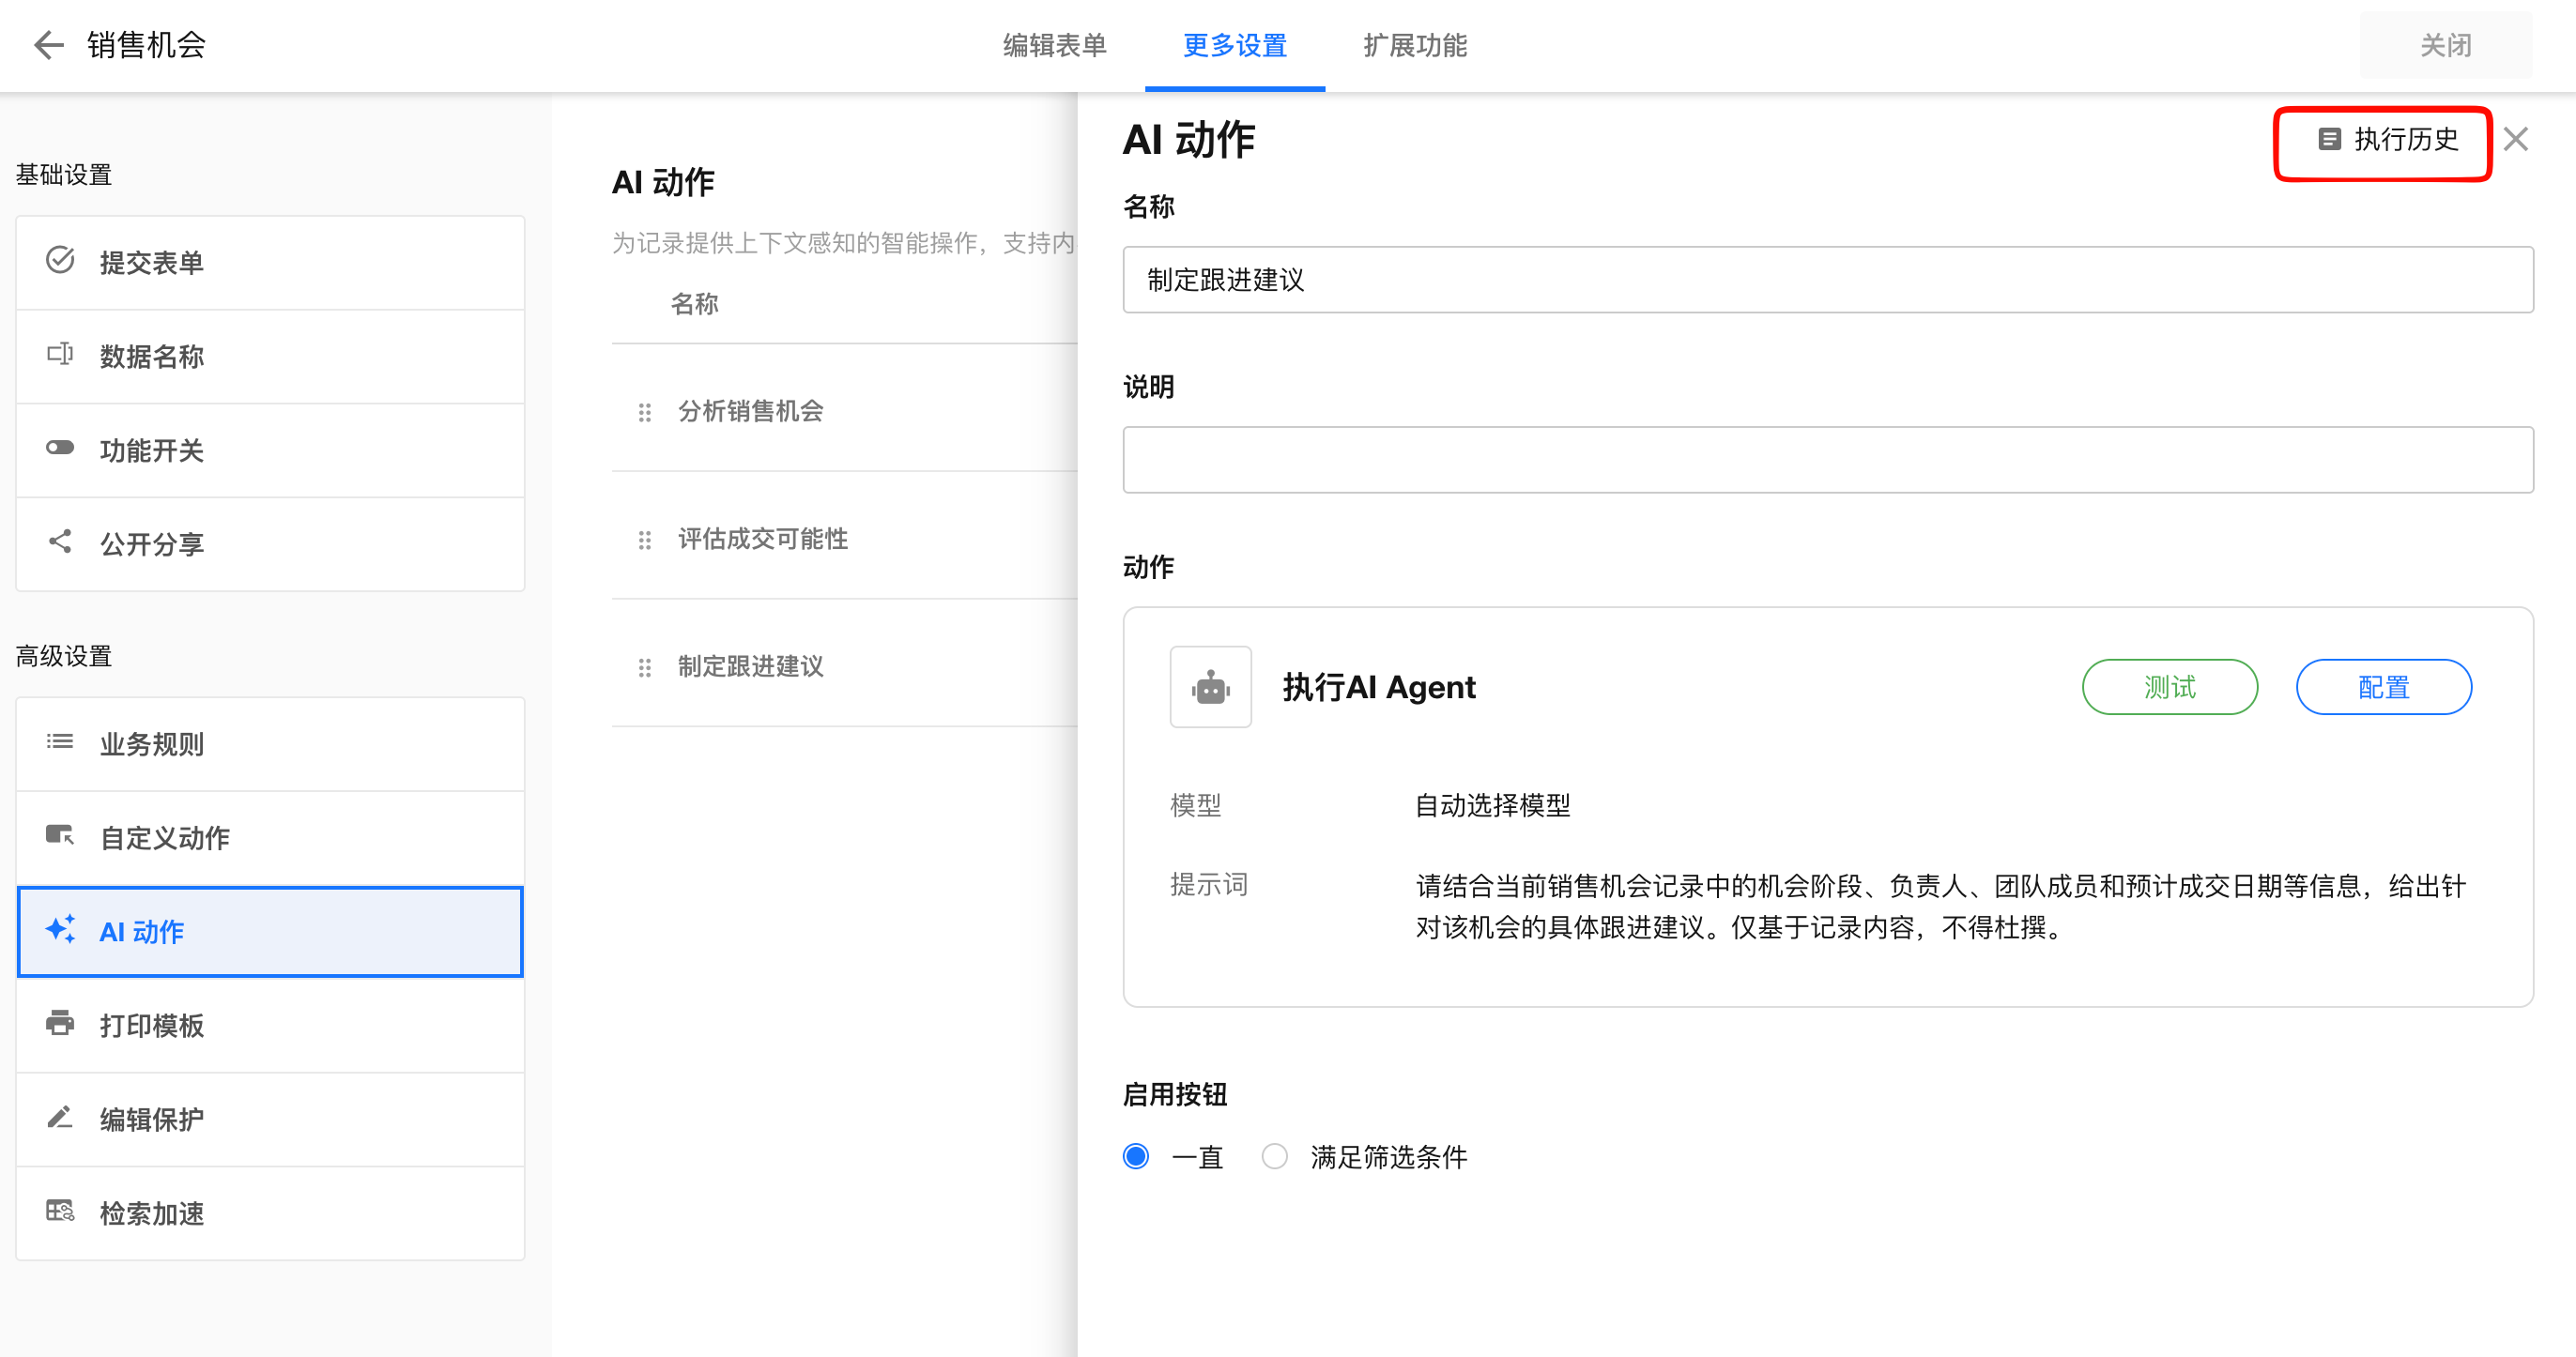This screenshot has width=2576, height=1357.
Task: Click the 关闭 button at top right
Action: point(2445,46)
